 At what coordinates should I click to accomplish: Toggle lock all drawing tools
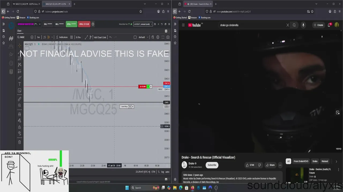(20, 127)
